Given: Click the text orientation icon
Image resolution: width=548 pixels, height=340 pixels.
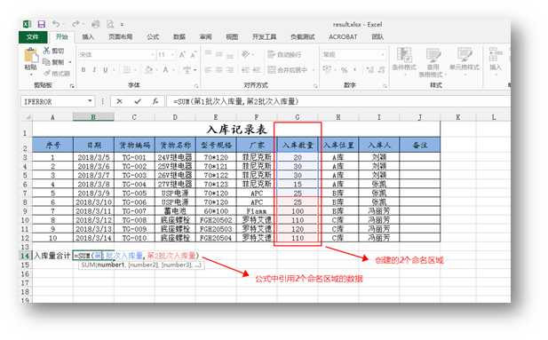Looking at the screenshot, I should coord(246,54).
